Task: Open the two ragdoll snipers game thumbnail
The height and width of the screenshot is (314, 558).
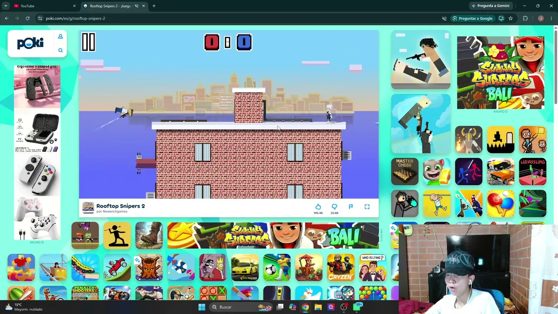Action: [421, 60]
